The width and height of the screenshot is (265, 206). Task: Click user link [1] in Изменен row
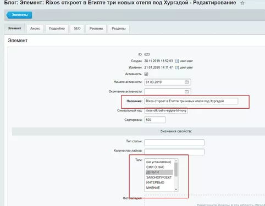click(x=177, y=68)
